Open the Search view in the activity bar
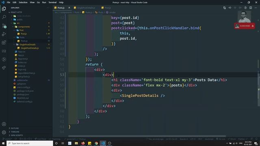 (4, 17)
